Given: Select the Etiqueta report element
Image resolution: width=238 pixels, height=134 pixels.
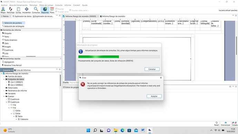Looking at the screenshot, I should (7, 33).
